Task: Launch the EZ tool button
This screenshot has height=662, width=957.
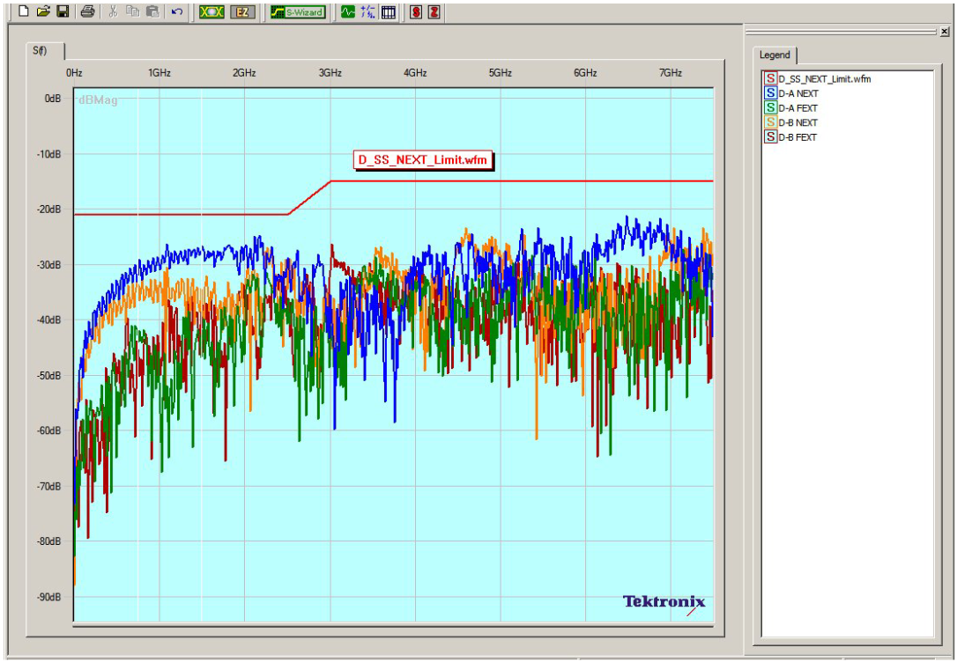Action: tap(242, 11)
